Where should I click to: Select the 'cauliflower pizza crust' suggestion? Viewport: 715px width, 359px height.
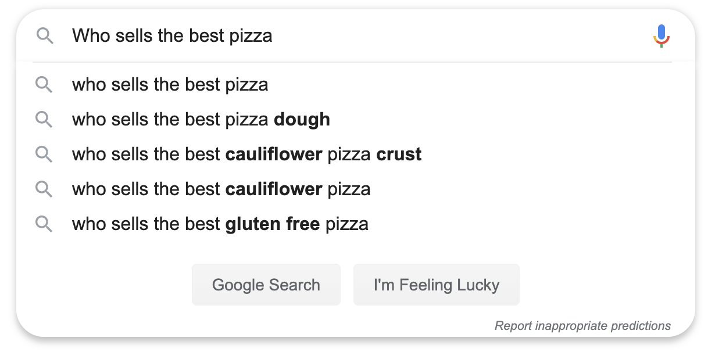click(x=246, y=154)
